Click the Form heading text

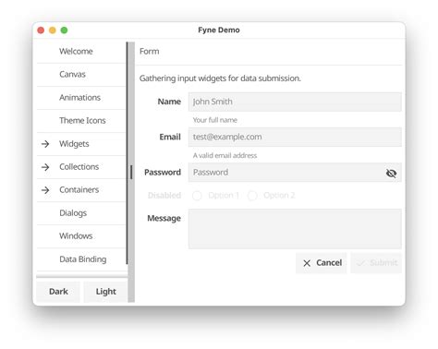150,52
